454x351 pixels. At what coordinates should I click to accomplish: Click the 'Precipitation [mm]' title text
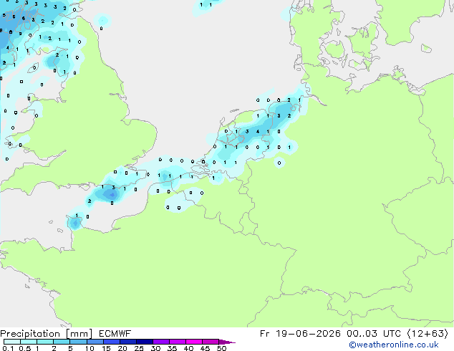click(47, 334)
